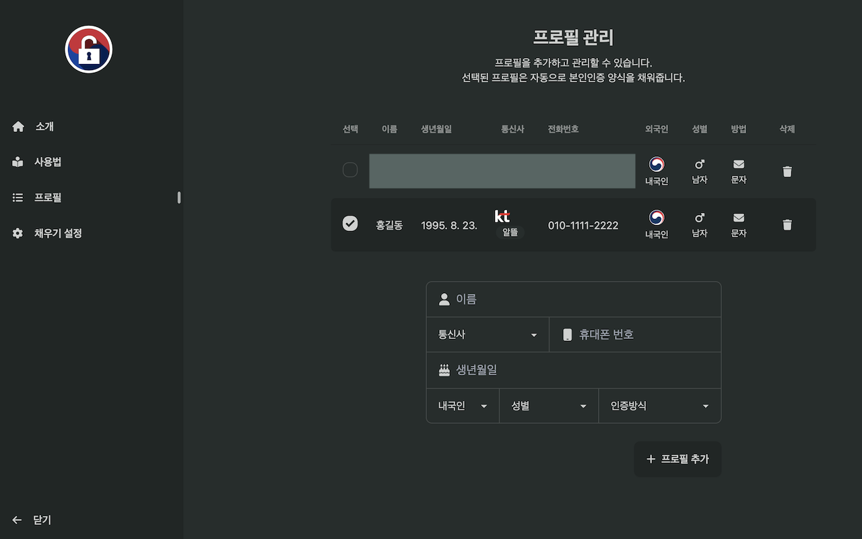
Task: Click the list icon beside 프로필
Action: [18, 198]
